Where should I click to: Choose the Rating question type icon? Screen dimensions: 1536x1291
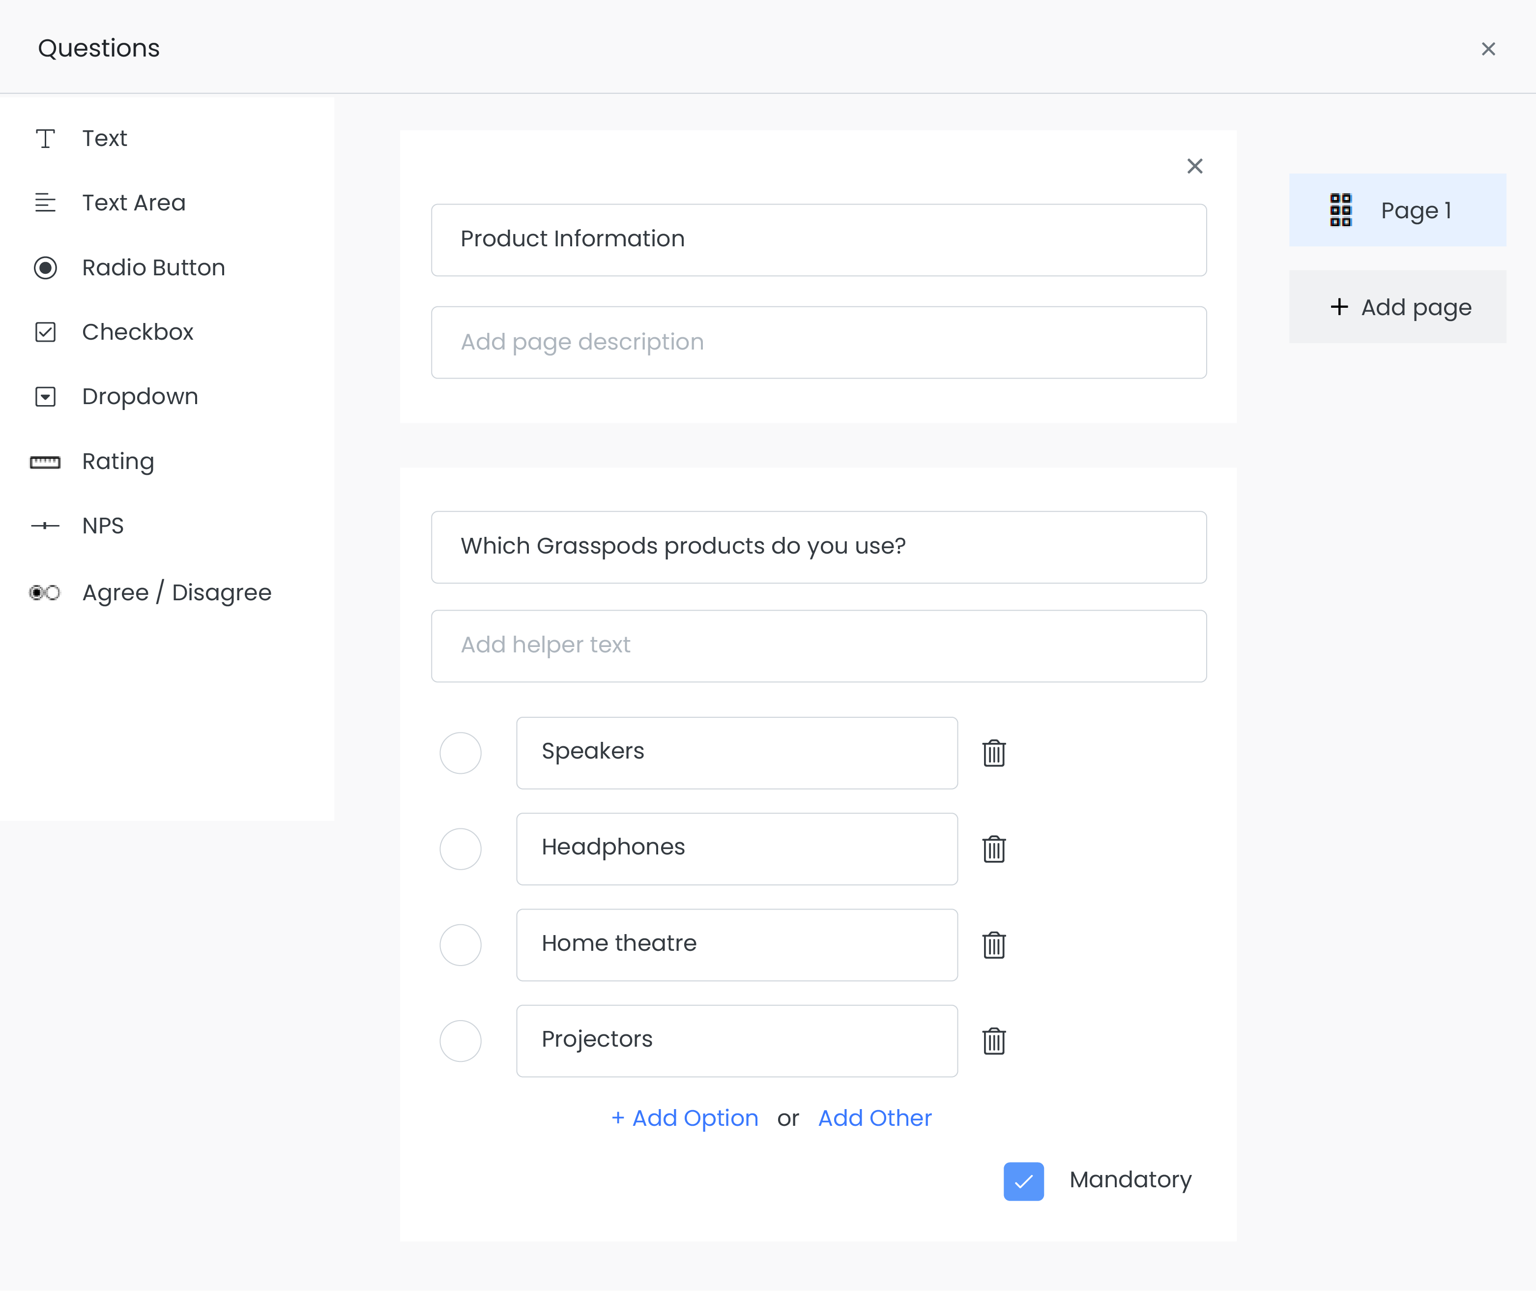[x=45, y=462]
